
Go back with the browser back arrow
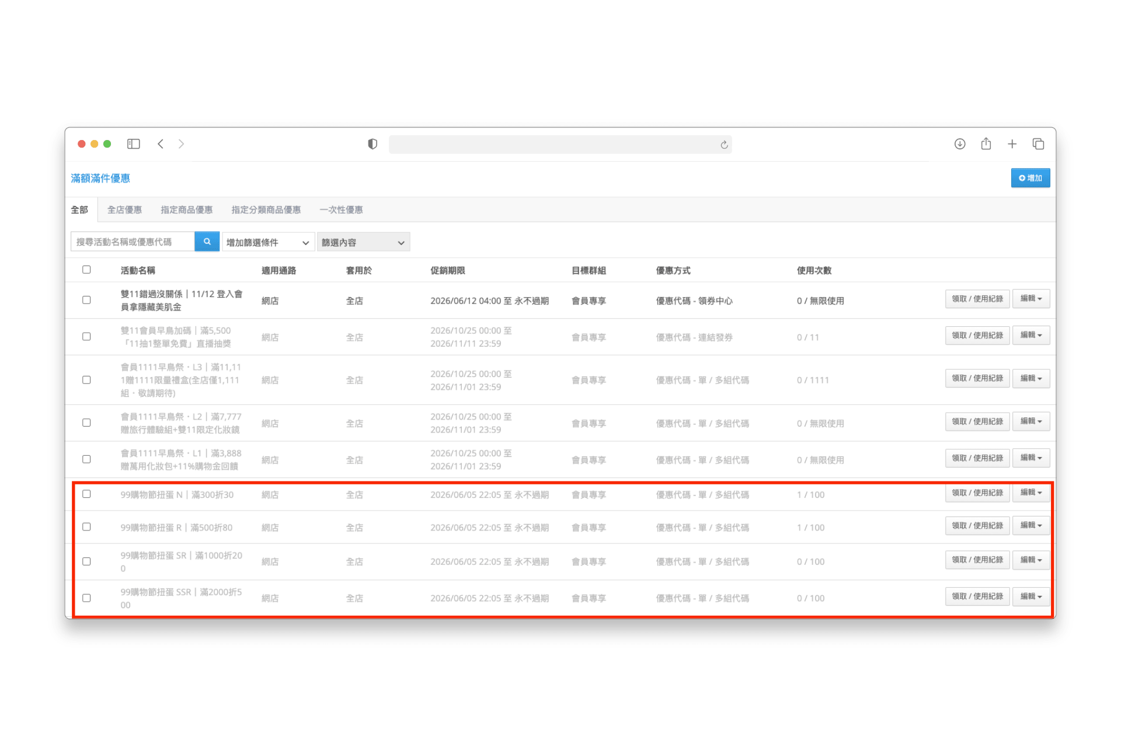[161, 144]
